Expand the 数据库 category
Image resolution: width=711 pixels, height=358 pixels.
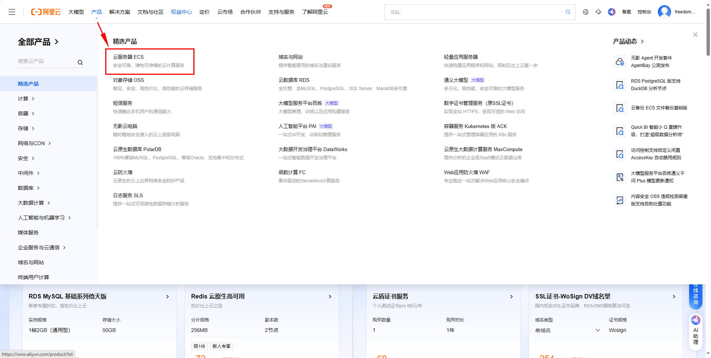pyautogui.click(x=29, y=188)
